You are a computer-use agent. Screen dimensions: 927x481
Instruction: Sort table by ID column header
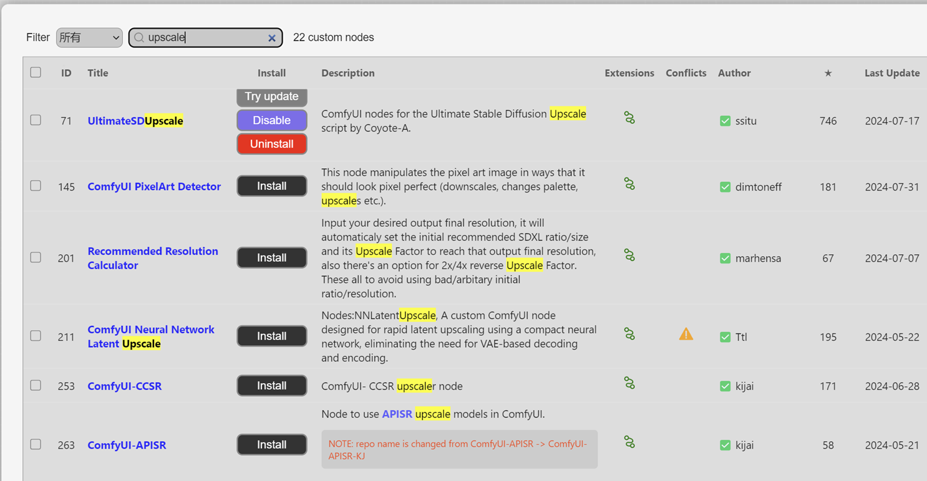(x=66, y=73)
